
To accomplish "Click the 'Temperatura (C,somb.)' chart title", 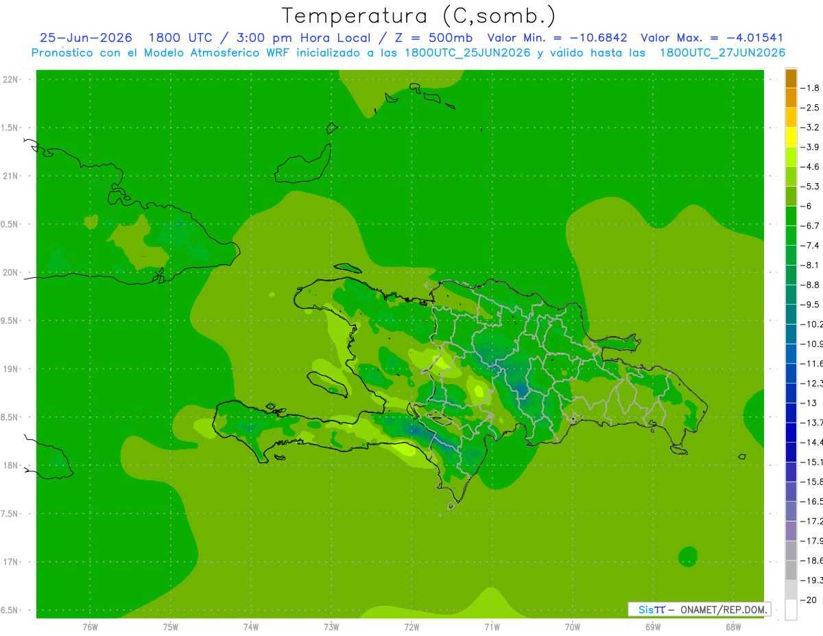I will 419,16.
